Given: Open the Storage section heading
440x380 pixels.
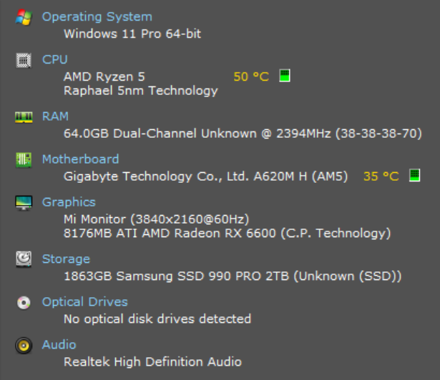Looking at the screenshot, I should pyautogui.click(x=66, y=259).
